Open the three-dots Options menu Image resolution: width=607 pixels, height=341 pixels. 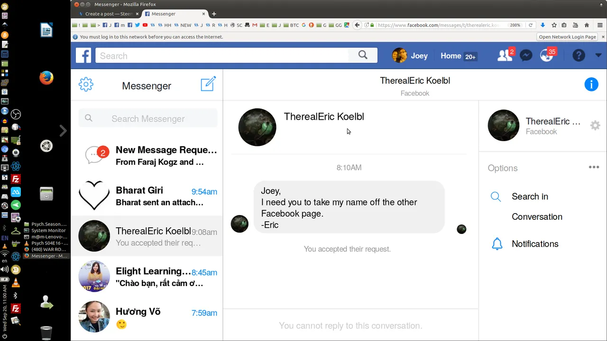(594, 167)
